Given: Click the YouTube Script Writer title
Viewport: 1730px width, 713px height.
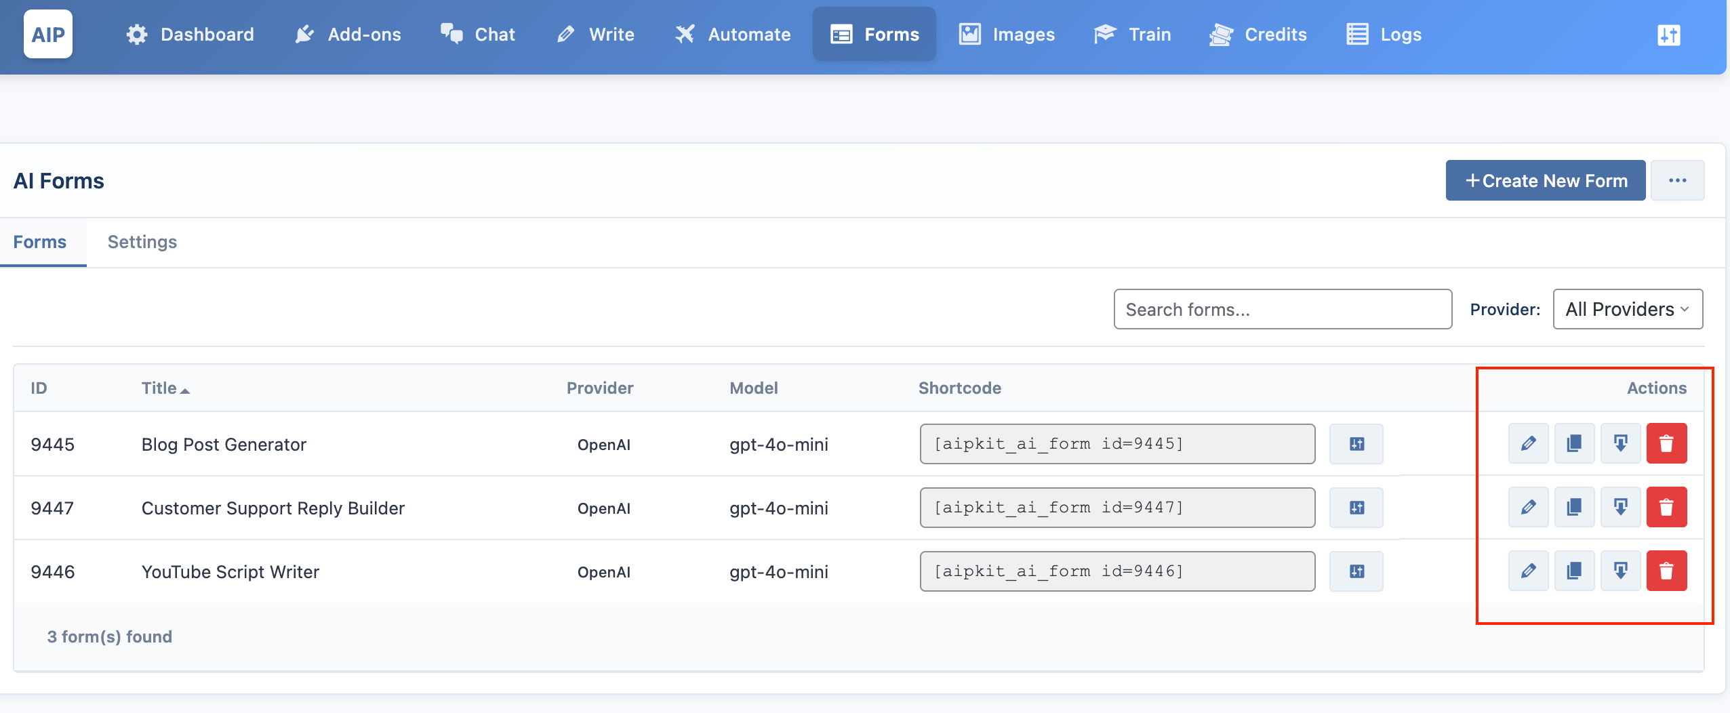Looking at the screenshot, I should coord(230,572).
